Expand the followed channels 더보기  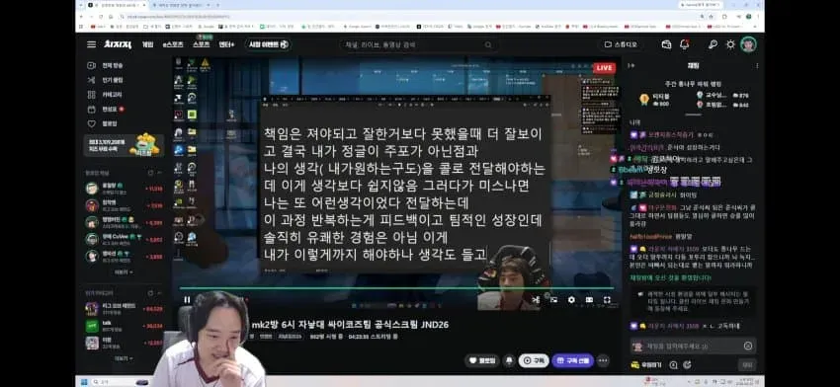click(124, 271)
